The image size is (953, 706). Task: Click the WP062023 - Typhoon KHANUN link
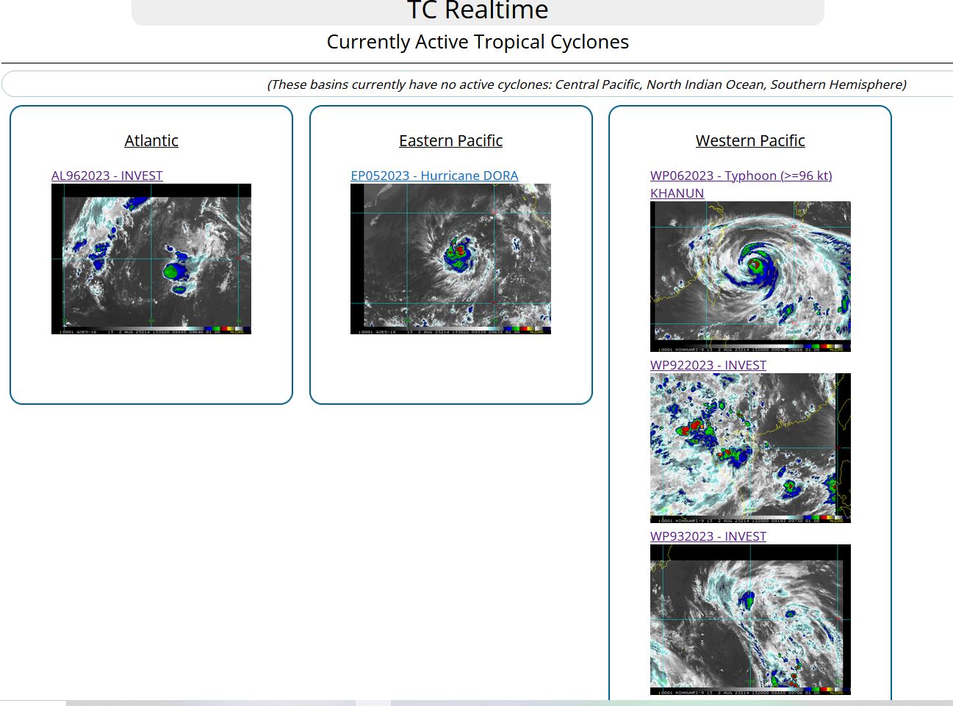pos(741,176)
